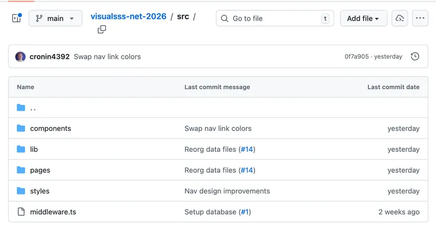Open the Add file dropdown
Image resolution: width=436 pixels, height=244 pixels.
pos(364,18)
